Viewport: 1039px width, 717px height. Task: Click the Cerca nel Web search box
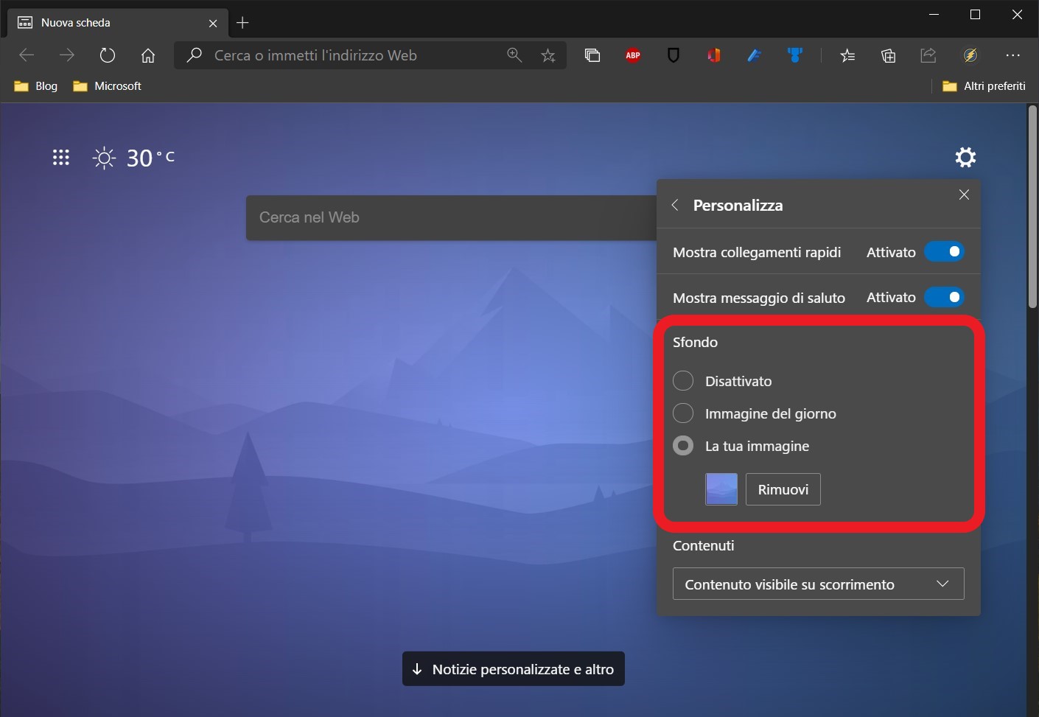pyautogui.click(x=451, y=217)
